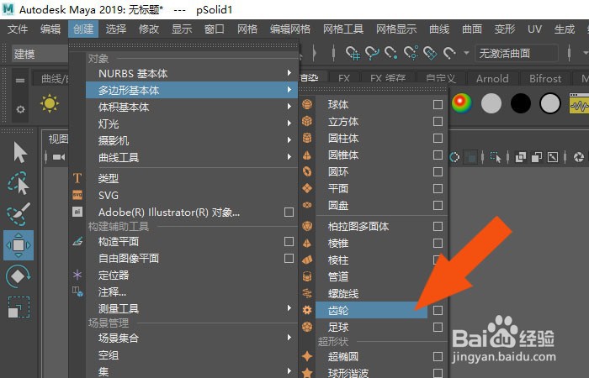Open the 建模 menu set dropdown

click(40, 54)
